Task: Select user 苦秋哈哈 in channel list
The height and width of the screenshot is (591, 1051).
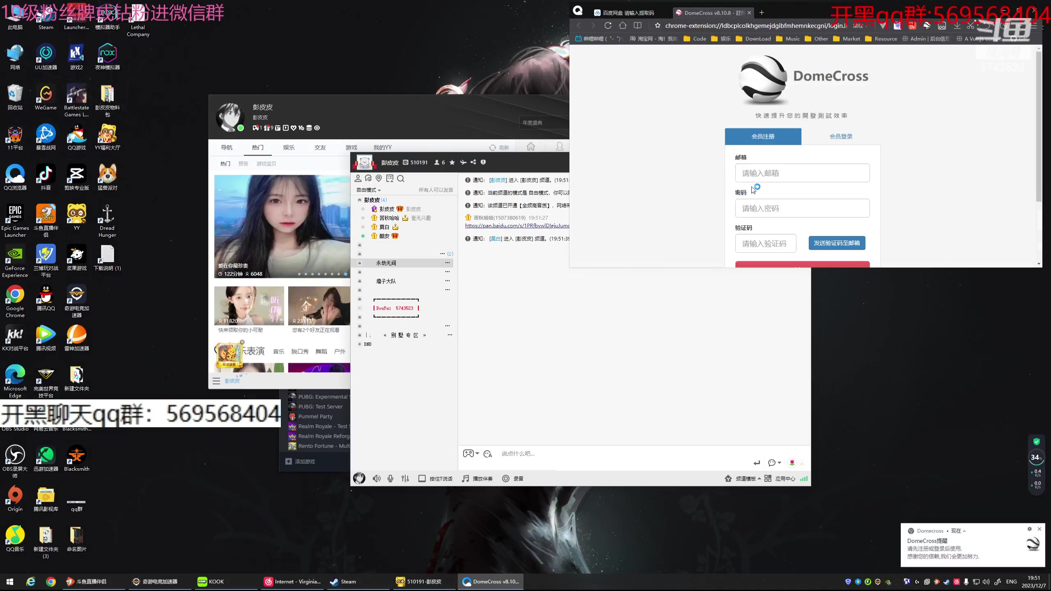Action: pyautogui.click(x=389, y=218)
